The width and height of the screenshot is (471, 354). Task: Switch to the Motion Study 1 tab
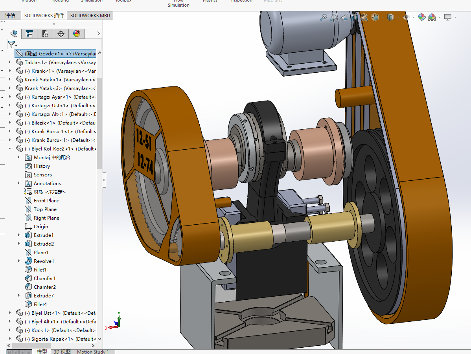click(93, 352)
